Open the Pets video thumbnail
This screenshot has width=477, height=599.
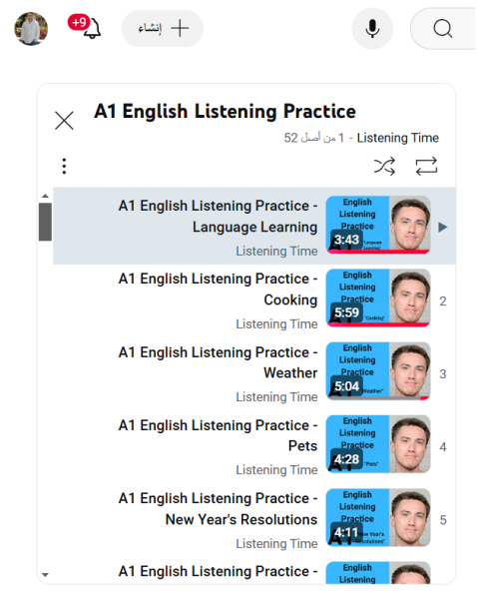(x=378, y=444)
